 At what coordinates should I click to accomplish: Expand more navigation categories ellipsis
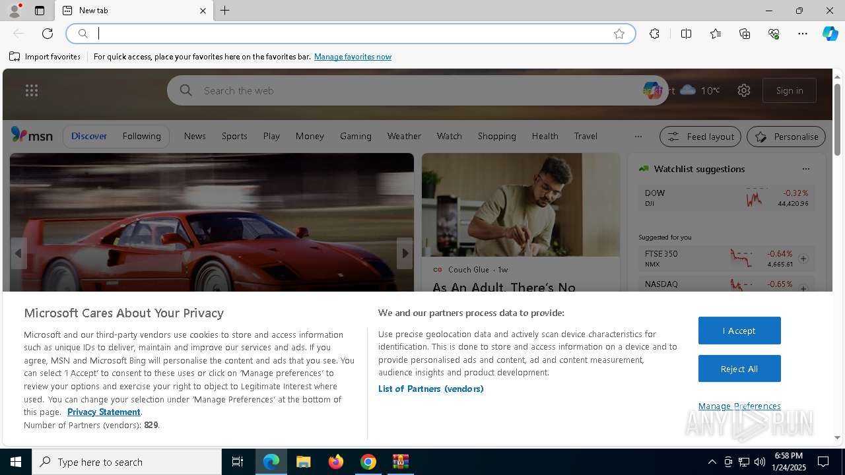tap(638, 137)
